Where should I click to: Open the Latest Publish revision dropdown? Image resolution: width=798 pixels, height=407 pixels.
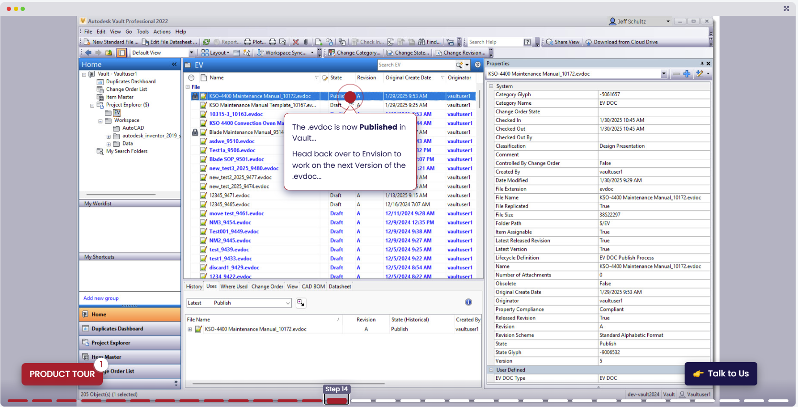tap(288, 303)
